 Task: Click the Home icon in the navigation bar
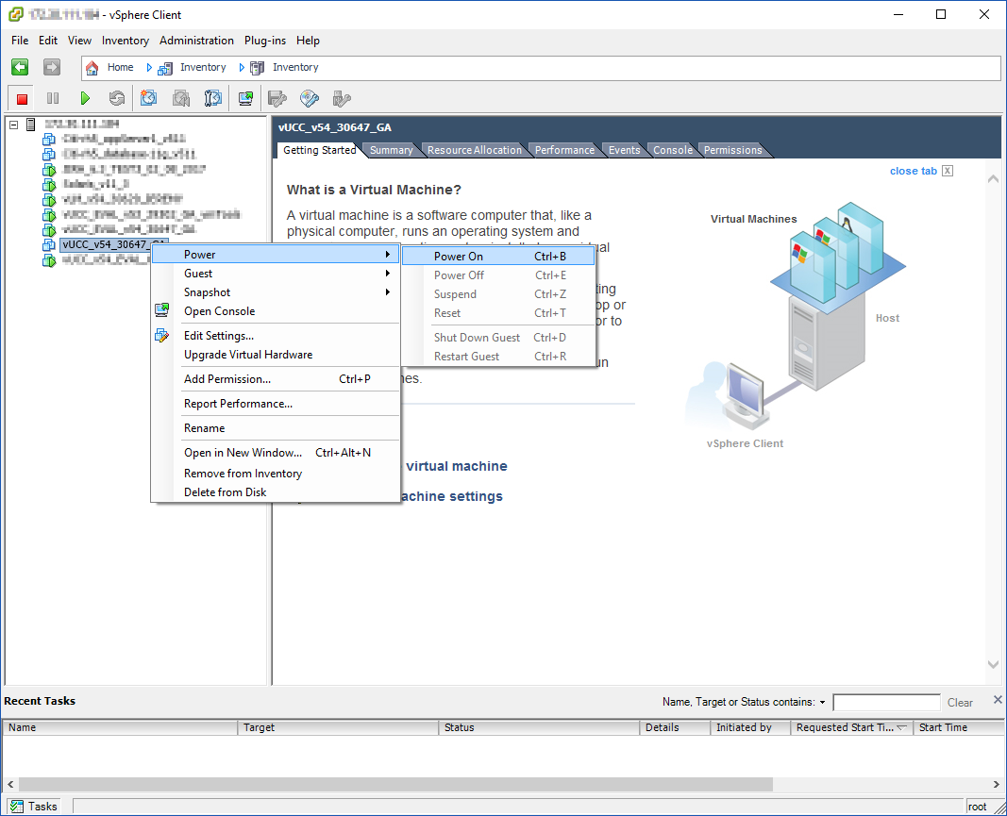[92, 68]
